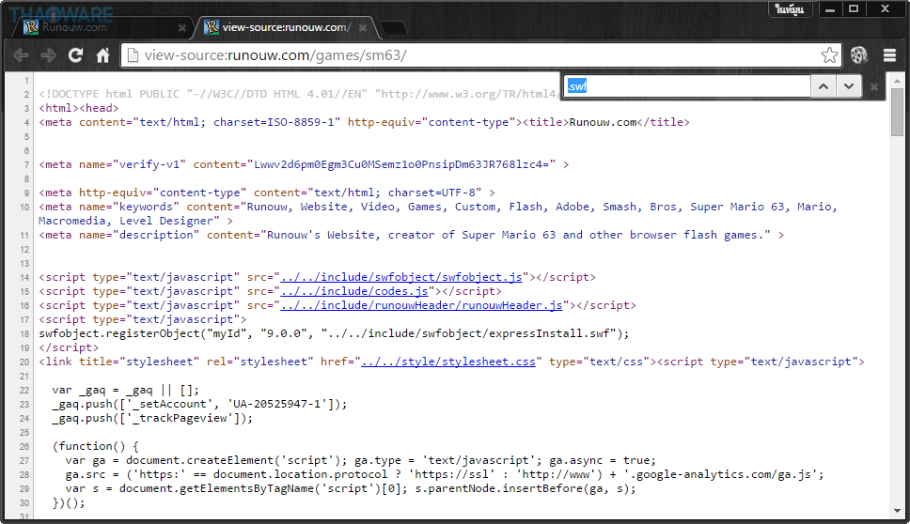
Task: Click 'document.location.protocol' on line 28
Action: (x=300, y=474)
